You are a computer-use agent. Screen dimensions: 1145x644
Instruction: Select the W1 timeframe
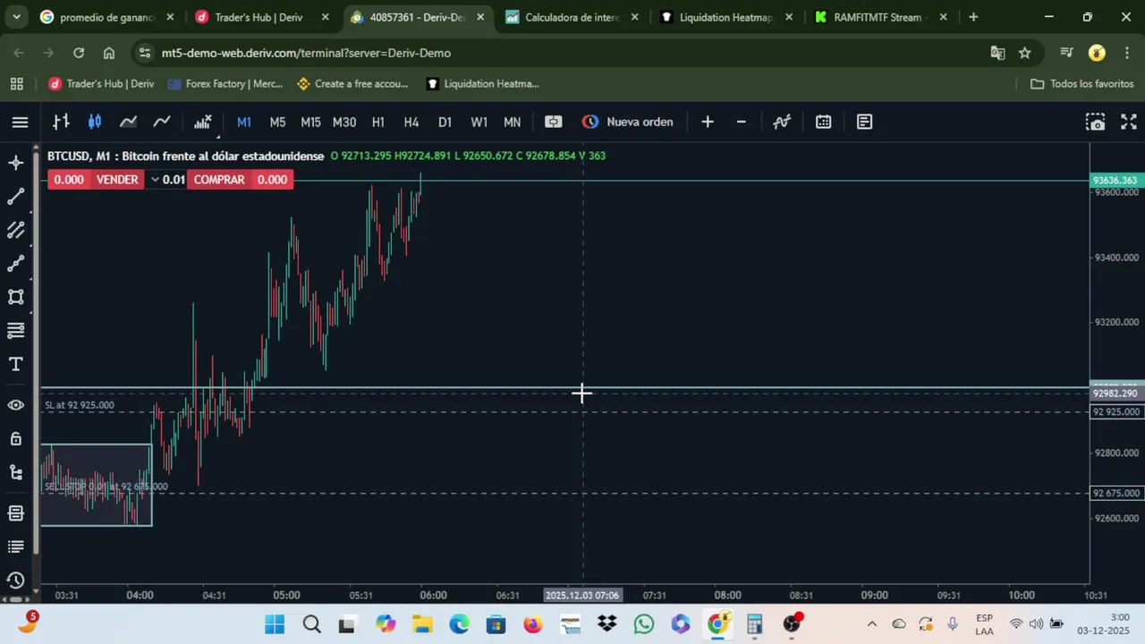pos(479,122)
